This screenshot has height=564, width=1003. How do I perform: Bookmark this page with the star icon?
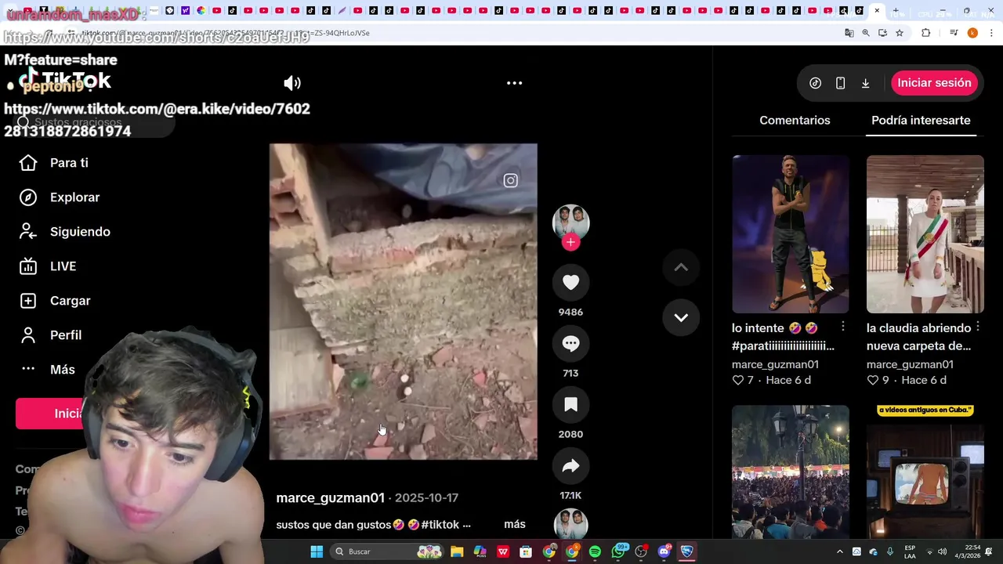[900, 33]
